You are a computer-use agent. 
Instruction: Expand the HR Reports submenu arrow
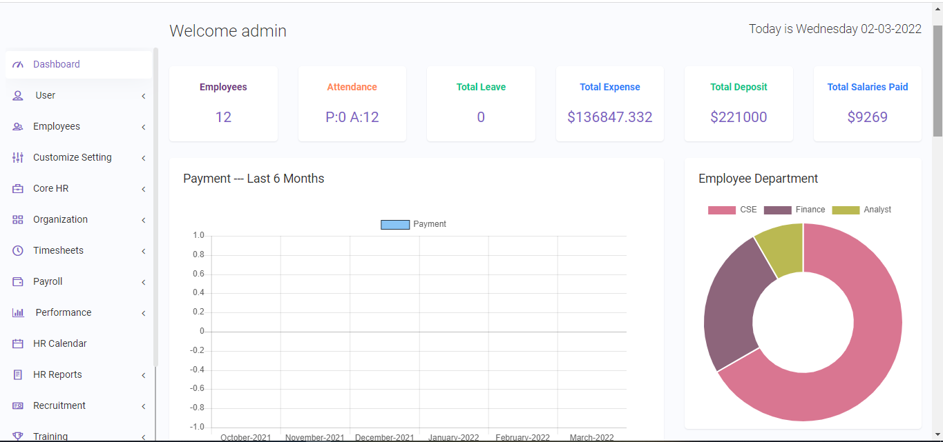point(143,375)
